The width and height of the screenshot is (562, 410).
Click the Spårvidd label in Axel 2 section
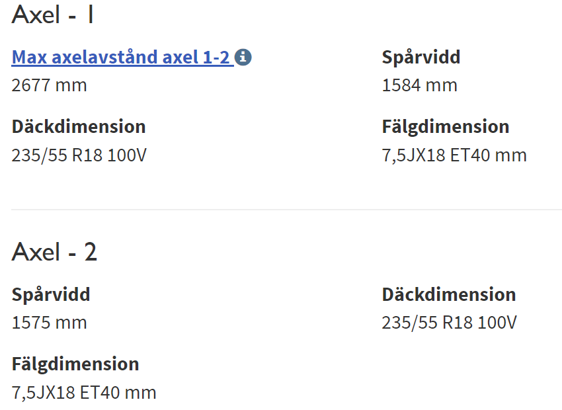[51, 295]
